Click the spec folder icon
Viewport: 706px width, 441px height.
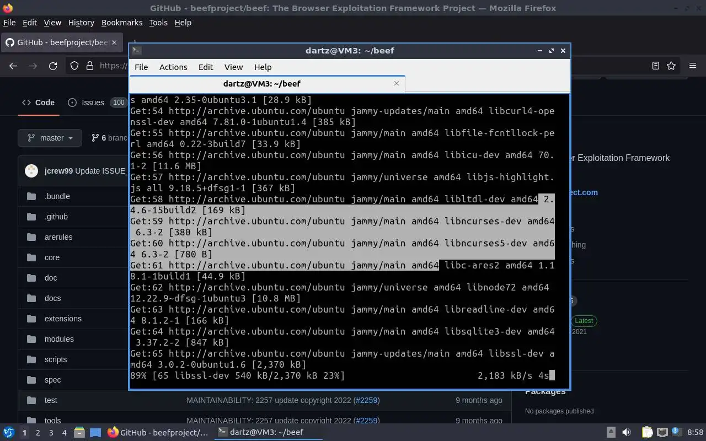coord(31,380)
